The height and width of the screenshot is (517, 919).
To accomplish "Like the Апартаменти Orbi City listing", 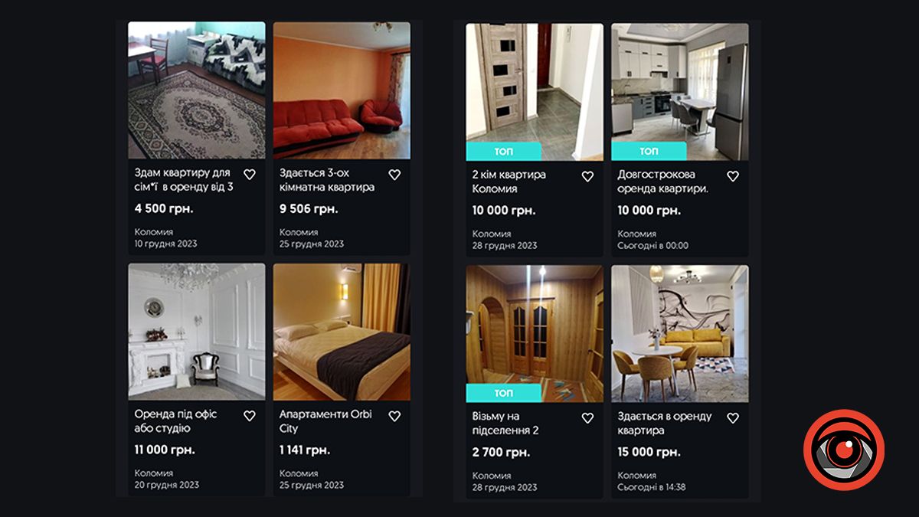I will tap(394, 416).
